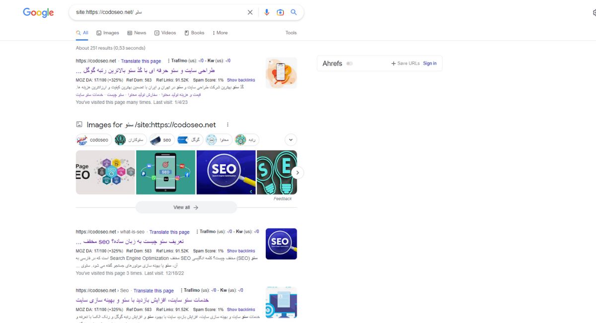Select the seo image filter chip
This screenshot has height=323, width=596.
(161, 140)
